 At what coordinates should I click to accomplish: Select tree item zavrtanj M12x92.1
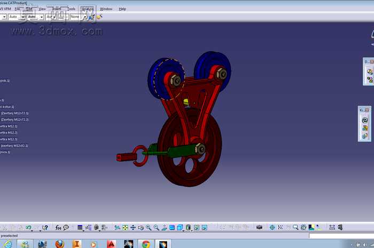tap(14, 146)
